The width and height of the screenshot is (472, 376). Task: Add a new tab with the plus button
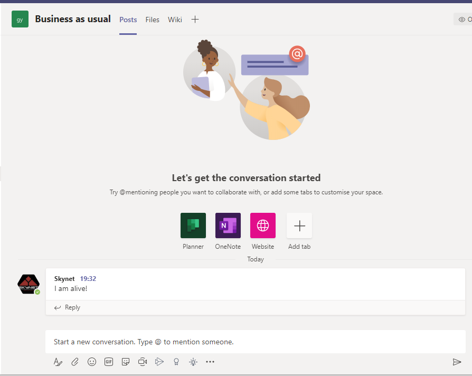click(195, 20)
